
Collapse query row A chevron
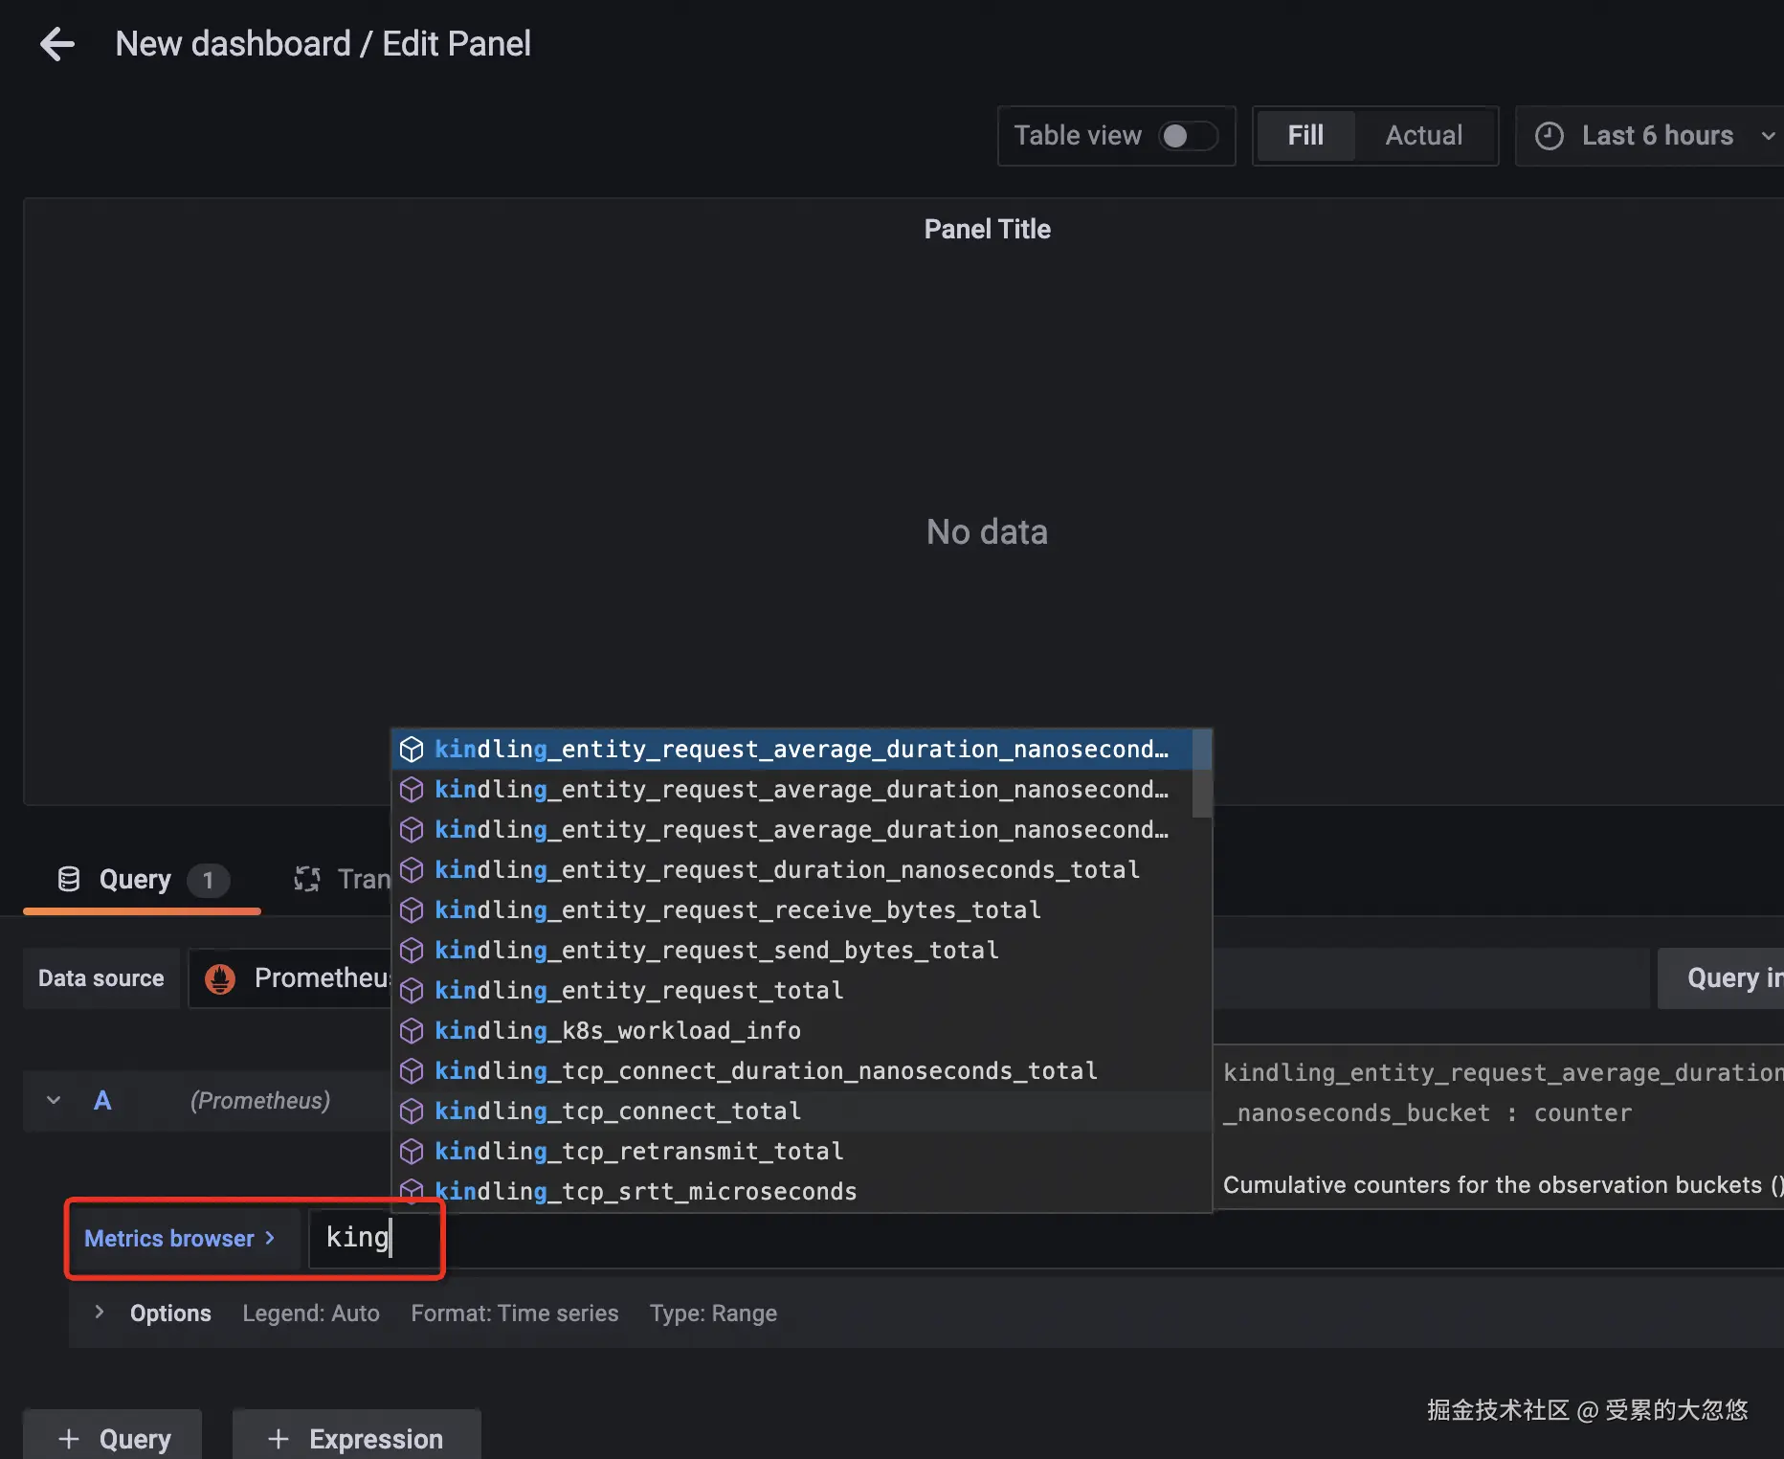54,1101
